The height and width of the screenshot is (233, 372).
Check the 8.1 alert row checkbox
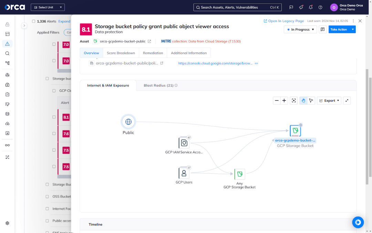point(54,117)
